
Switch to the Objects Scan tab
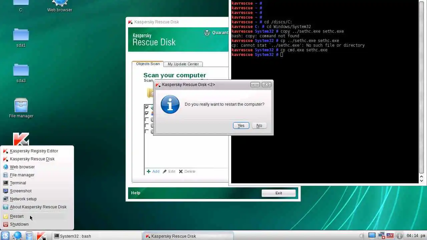(x=148, y=64)
